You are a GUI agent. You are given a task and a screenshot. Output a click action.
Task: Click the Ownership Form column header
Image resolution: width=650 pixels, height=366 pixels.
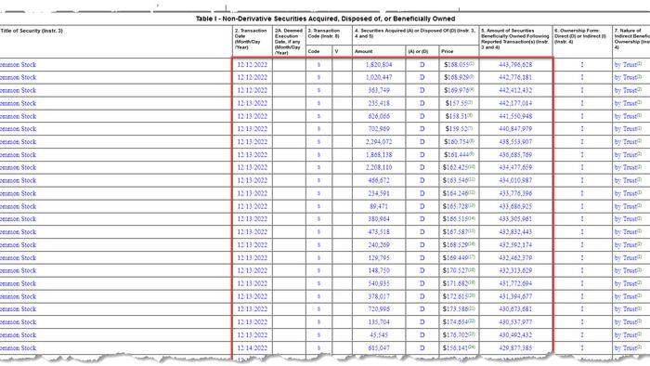click(581, 36)
